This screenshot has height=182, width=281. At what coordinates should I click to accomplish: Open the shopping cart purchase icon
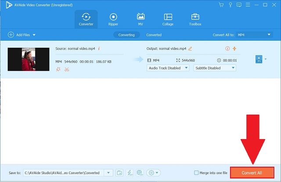221,5
